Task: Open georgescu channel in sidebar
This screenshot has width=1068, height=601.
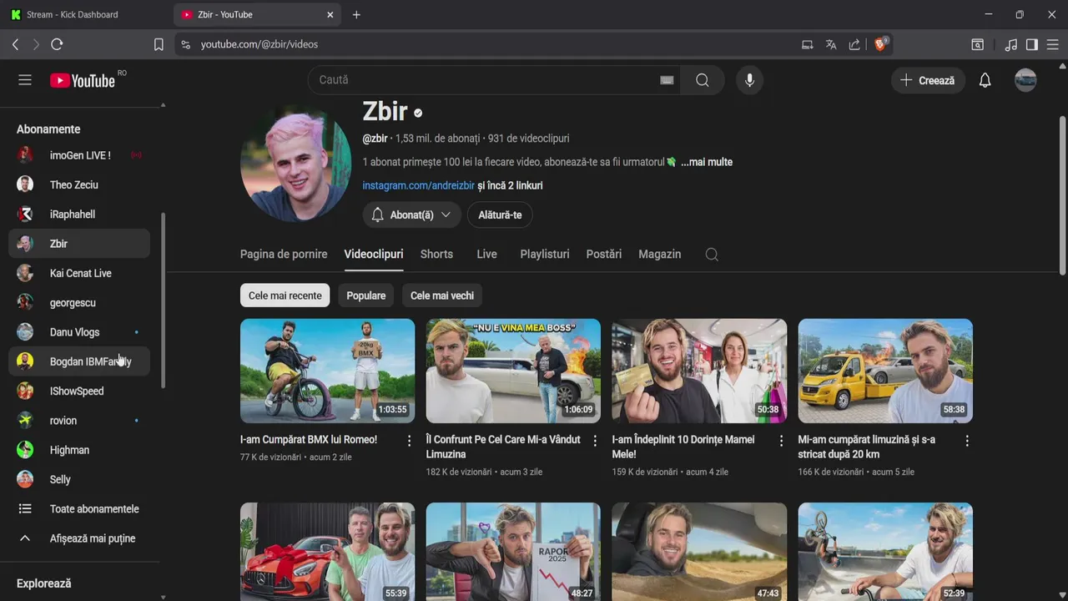Action: click(x=79, y=303)
